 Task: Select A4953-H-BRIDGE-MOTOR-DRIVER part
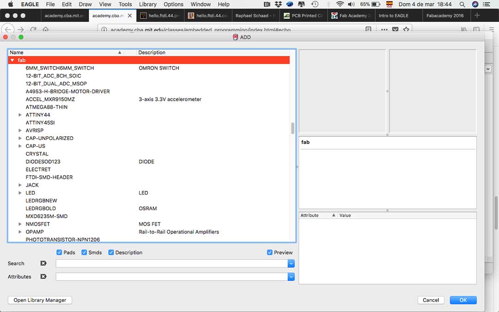click(68, 92)
